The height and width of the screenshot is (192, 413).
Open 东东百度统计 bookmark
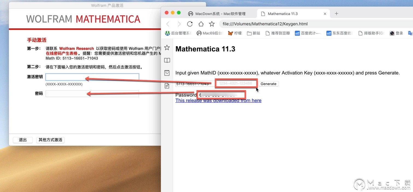point(340,33)
